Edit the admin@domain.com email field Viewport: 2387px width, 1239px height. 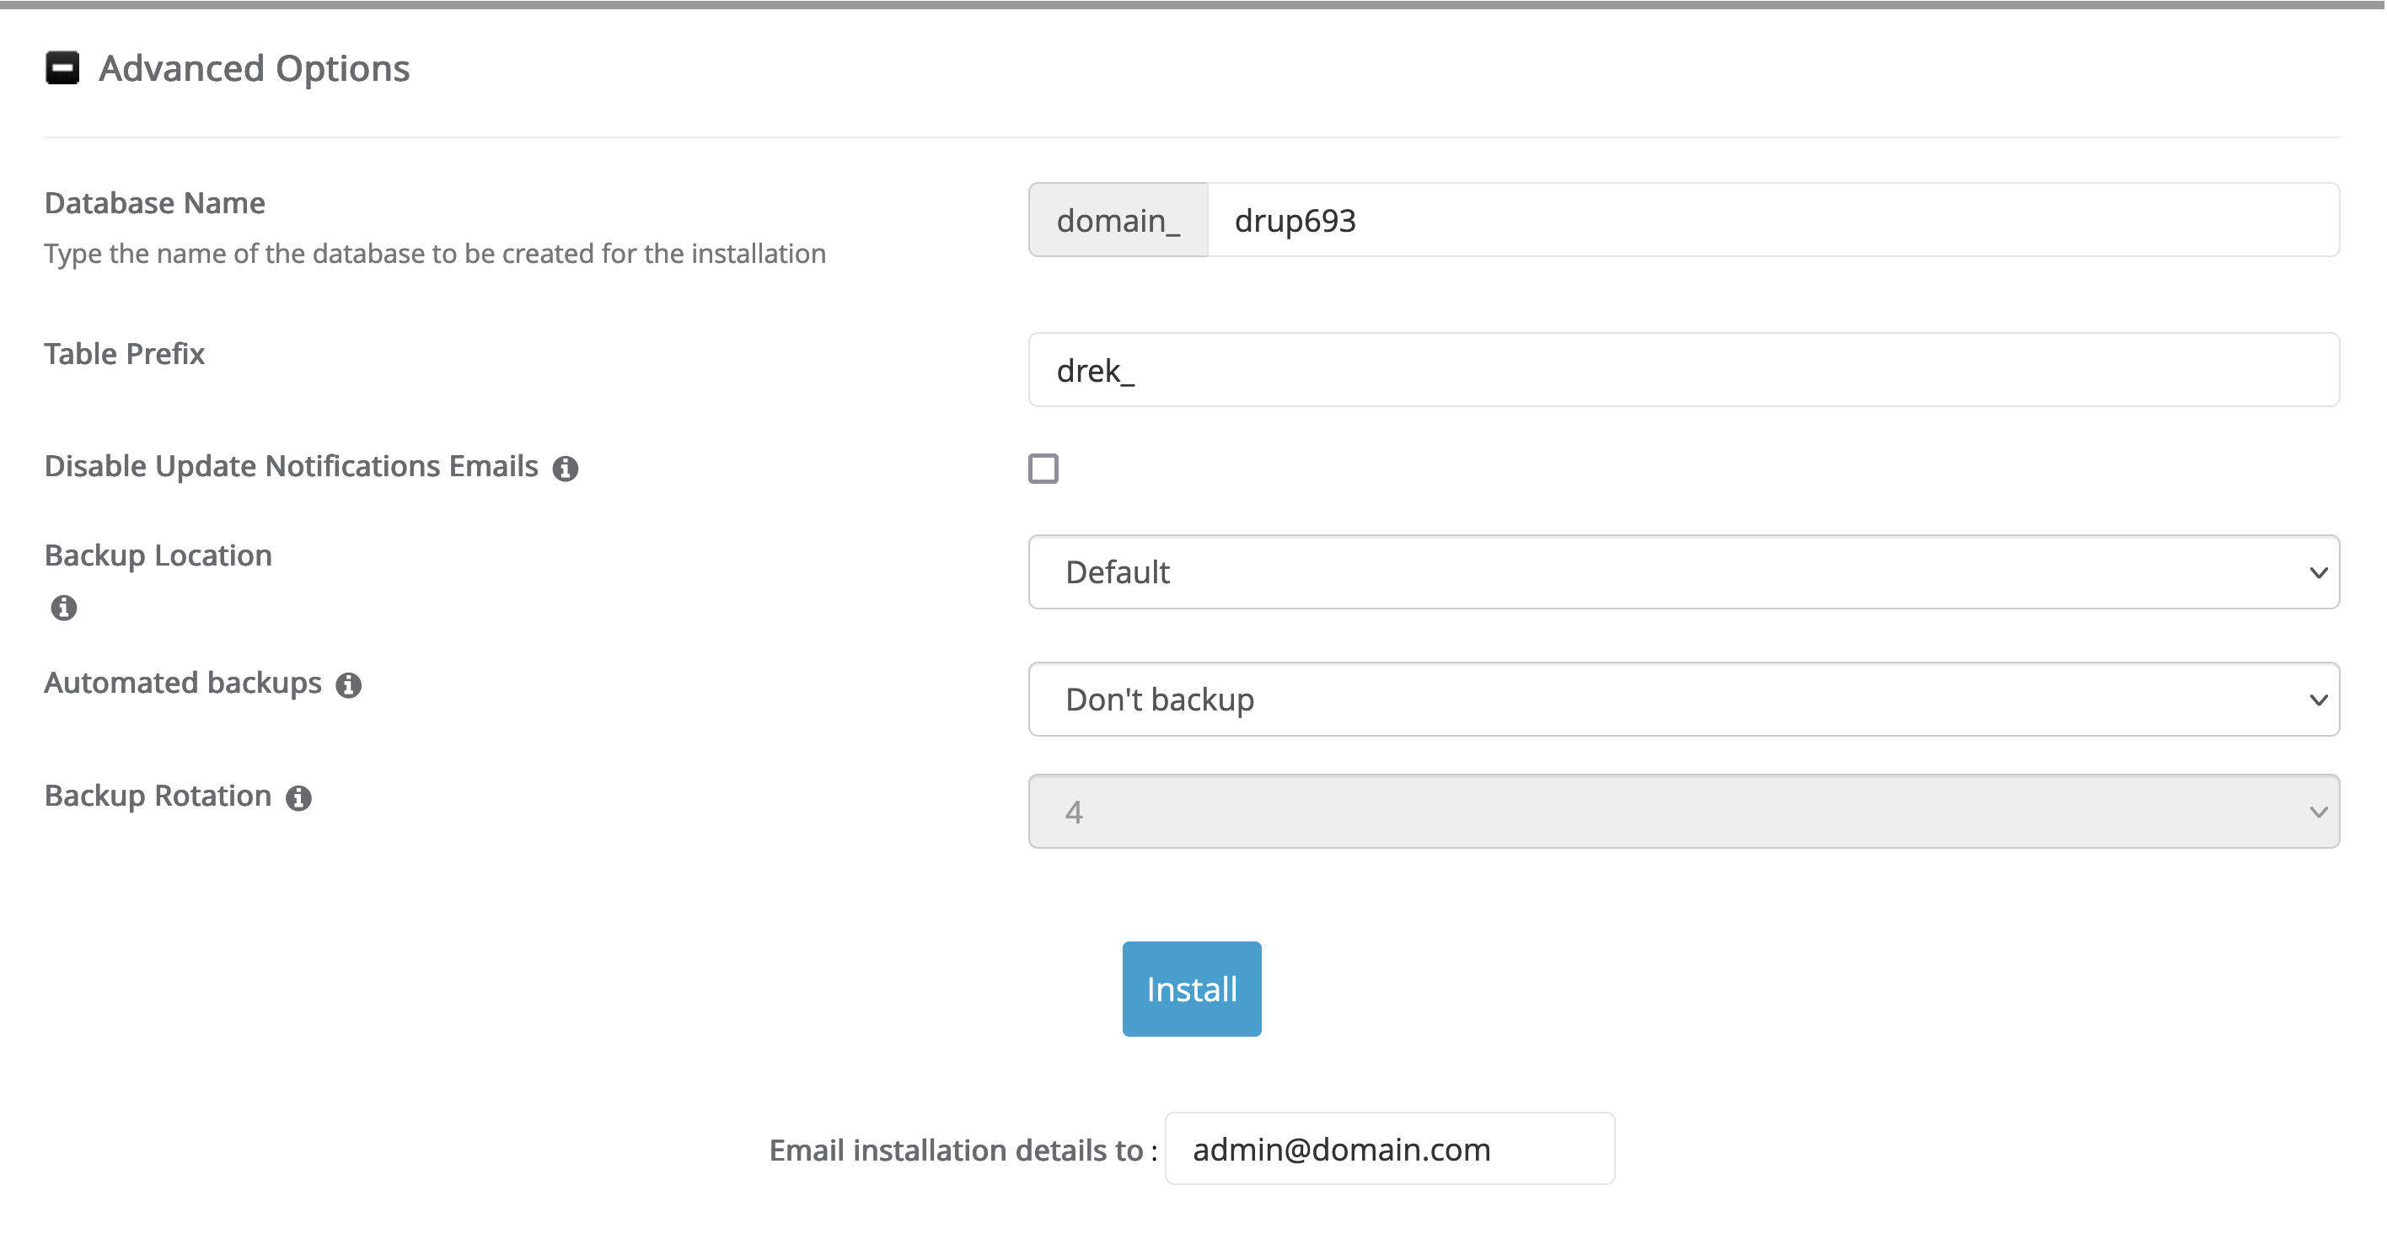[x=1388, y=1149]
